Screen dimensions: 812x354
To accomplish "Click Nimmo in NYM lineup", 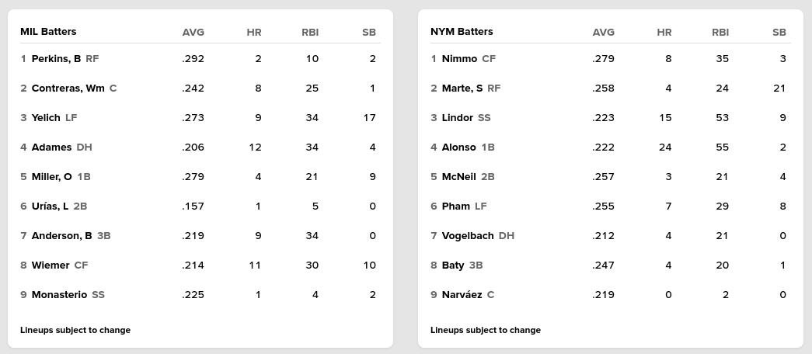I will [459, 59].
